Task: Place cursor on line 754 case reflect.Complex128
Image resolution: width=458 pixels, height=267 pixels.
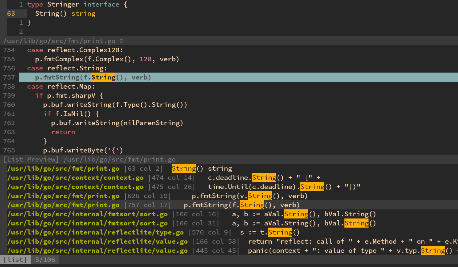Action: 75,50
